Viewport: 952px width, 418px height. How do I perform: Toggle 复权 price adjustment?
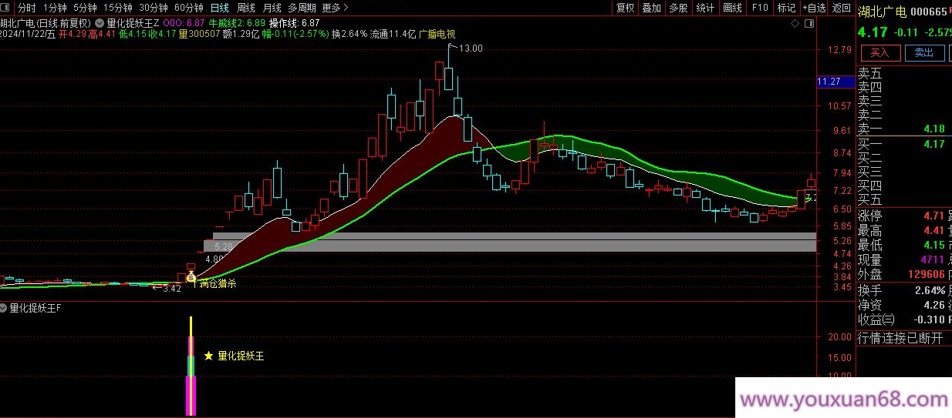(x=625, y=8)
